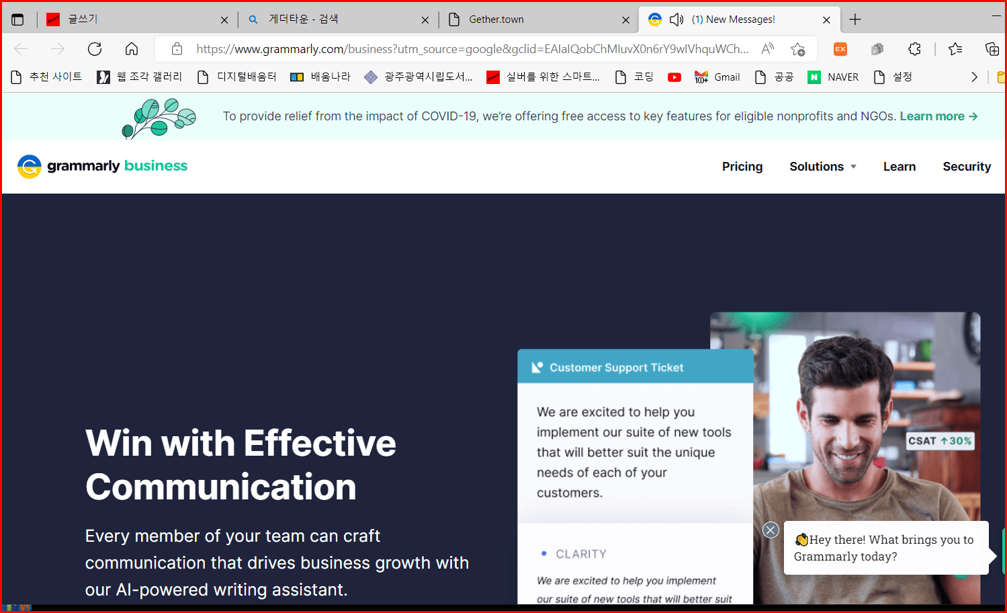The height and width of the screenshot is (613, 1007).
Task: Open the 웹 조각 갤러리 bookmark
Action: tap(140, 77)
